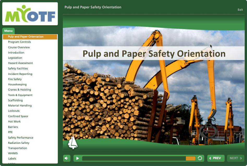Jump to Hot Work
The image size is (247, 166).
pos(14,121)
